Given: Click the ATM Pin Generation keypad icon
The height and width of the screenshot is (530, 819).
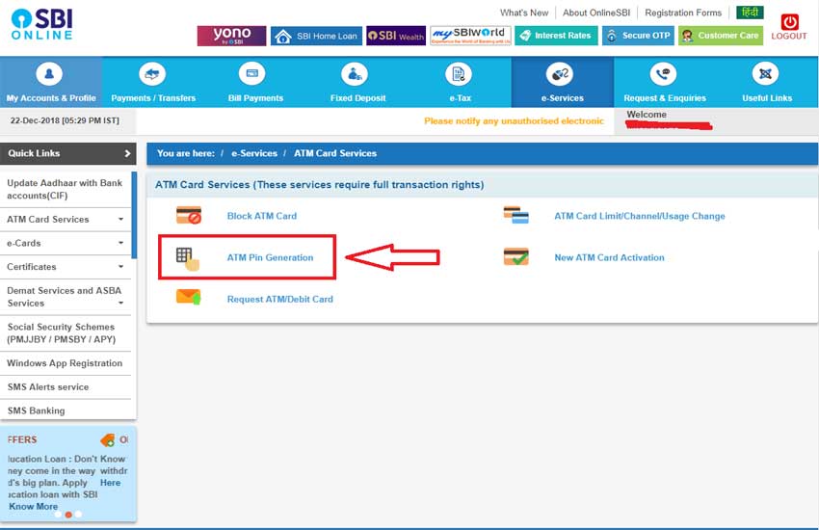Looking at the screenshot, I should click(188, 259).
